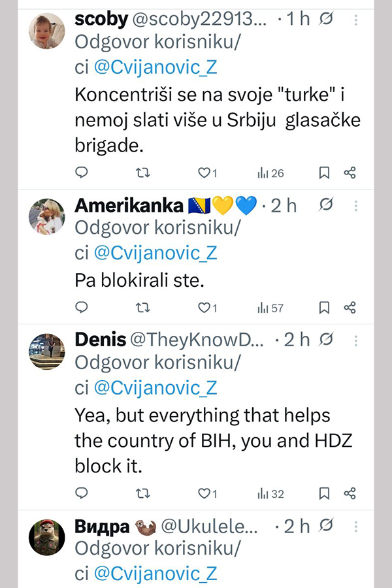
Task: Open scoby's baby profile picture
Action: click(47, 31)
